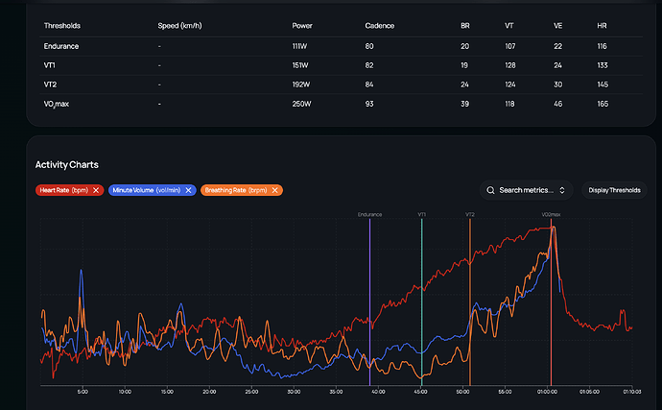Click the VE column header
662x410 pixels.
557,26
